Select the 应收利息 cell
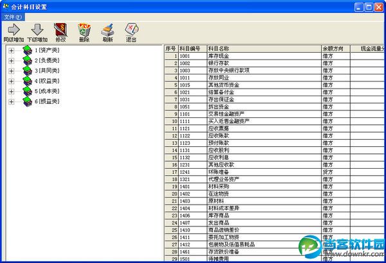Viewport: 386px width, 263px height. click(264, 157)
